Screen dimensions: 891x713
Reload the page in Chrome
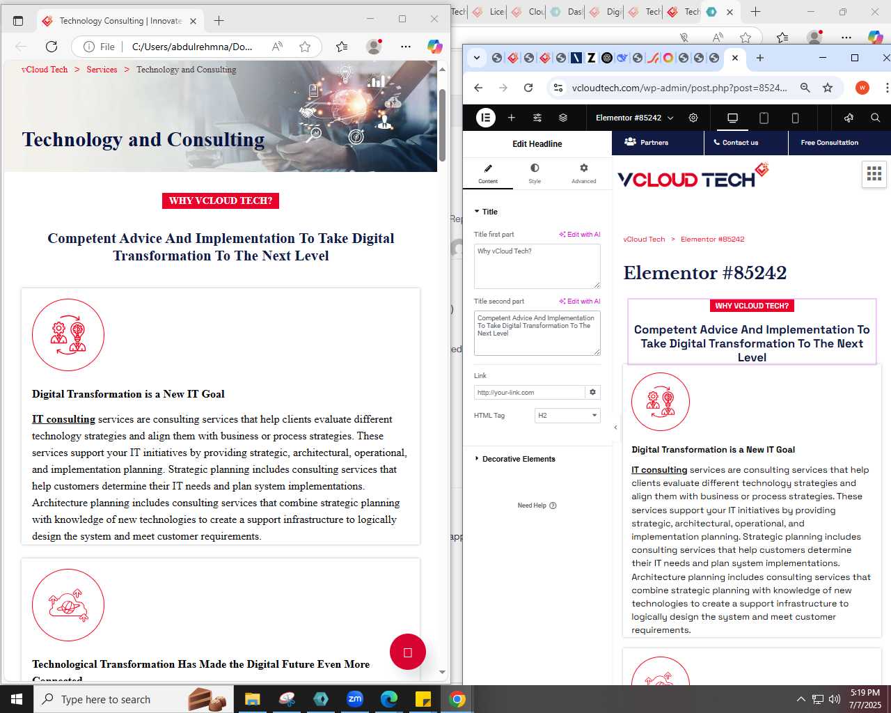pyautogui.click(x=528, y=88)
